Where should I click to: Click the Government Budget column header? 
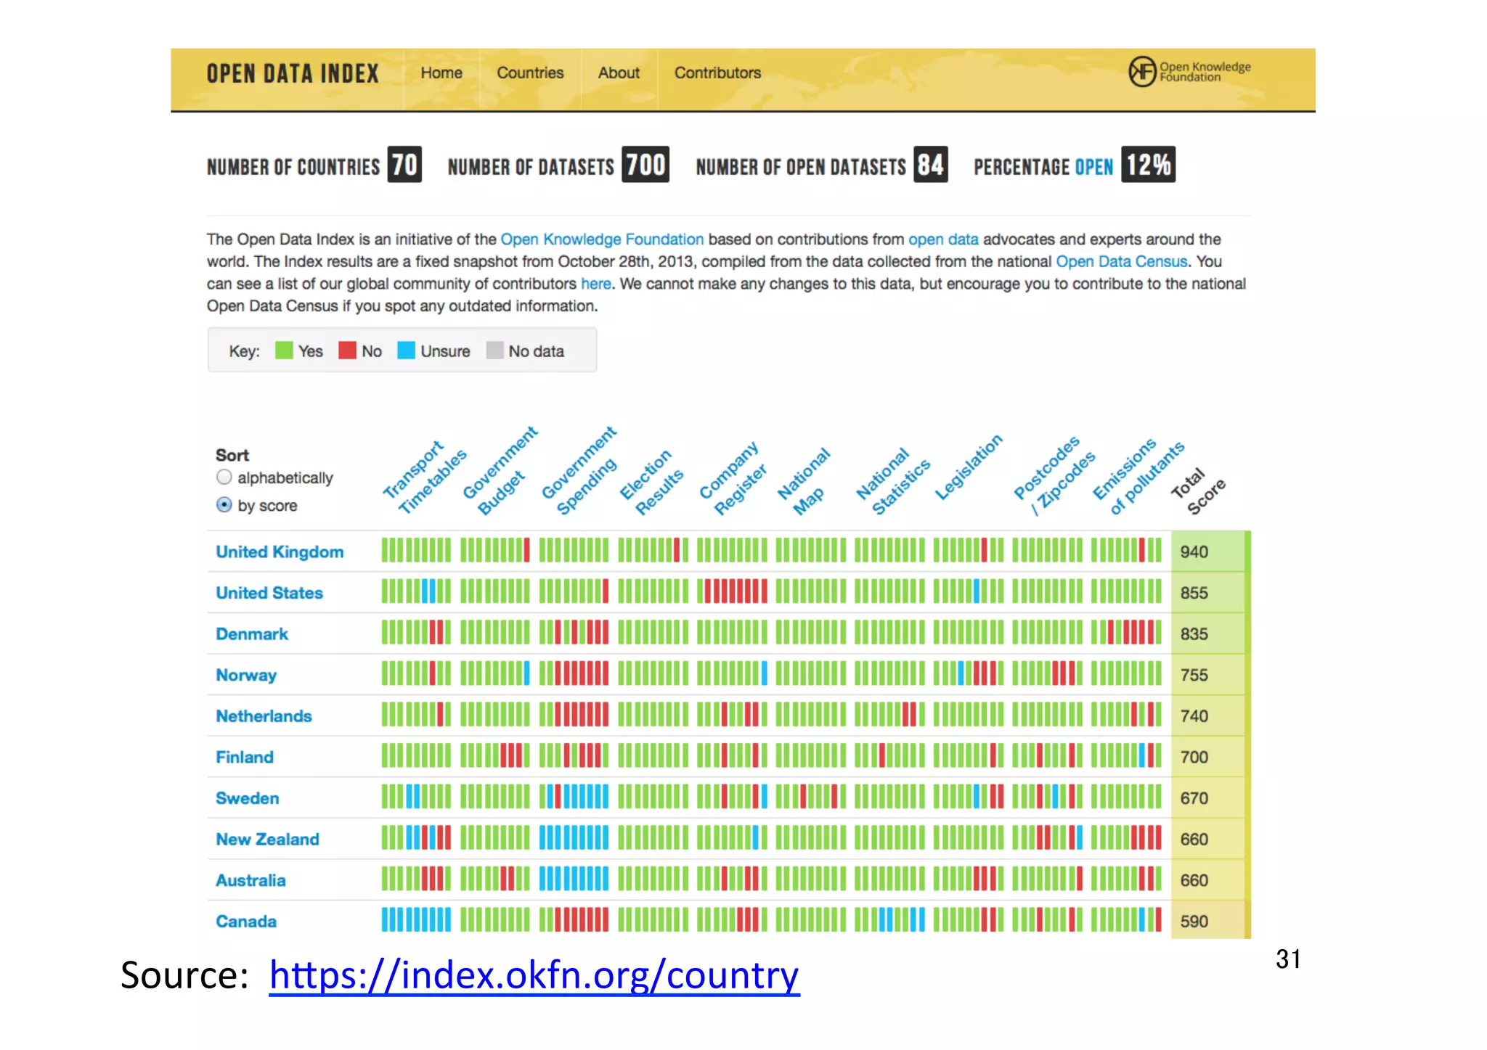[x=499, y=472]
